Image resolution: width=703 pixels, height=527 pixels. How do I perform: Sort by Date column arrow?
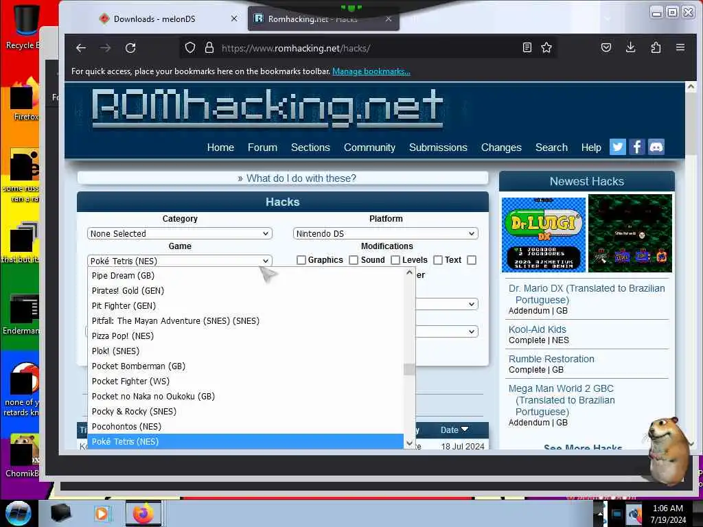(465, 430)
